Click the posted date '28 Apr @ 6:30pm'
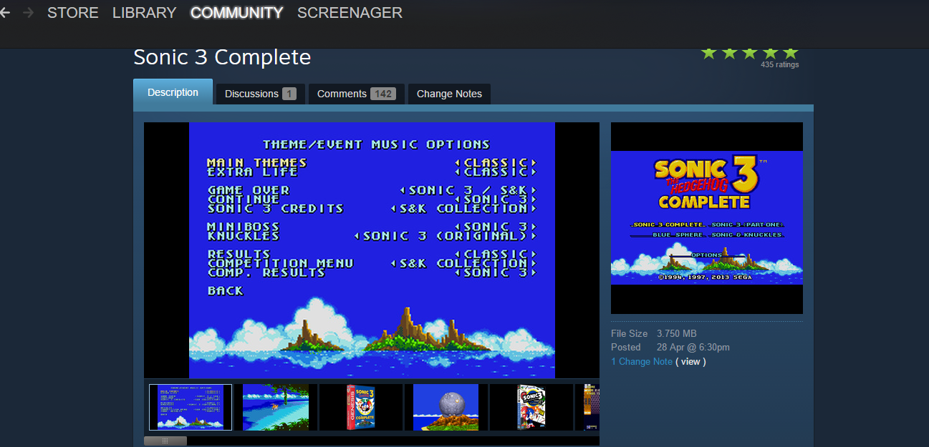Image resolution: width=929 pixels, height=447 pixels. coord(693,348)
